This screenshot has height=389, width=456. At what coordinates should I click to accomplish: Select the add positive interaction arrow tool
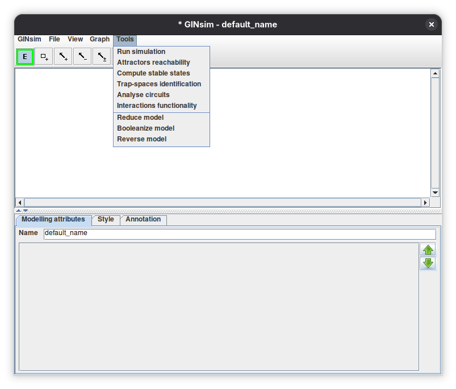(63, 56)
